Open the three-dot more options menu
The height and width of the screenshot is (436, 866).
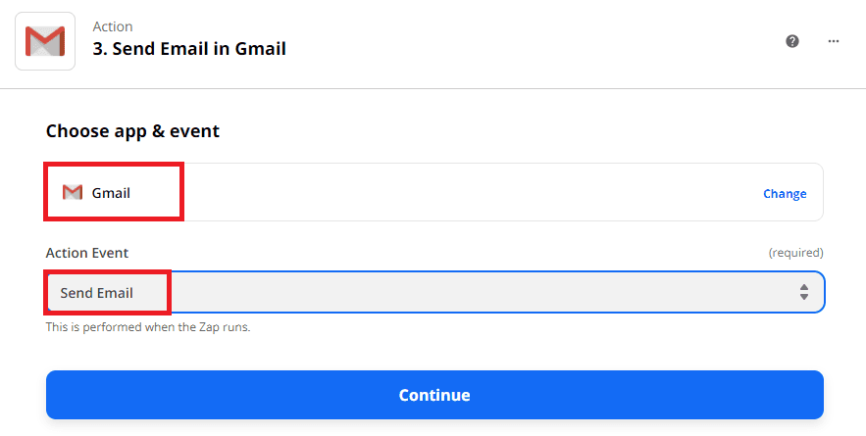(834, 41)
